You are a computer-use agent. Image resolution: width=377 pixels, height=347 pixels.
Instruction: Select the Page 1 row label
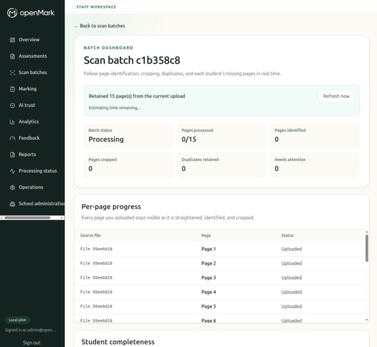(209, 249)
